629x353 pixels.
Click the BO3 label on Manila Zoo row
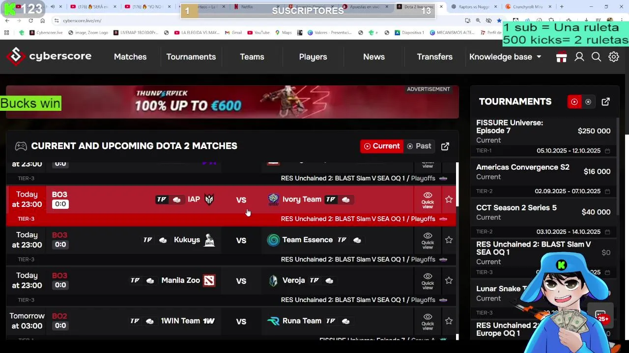click(x=59, y=276)
